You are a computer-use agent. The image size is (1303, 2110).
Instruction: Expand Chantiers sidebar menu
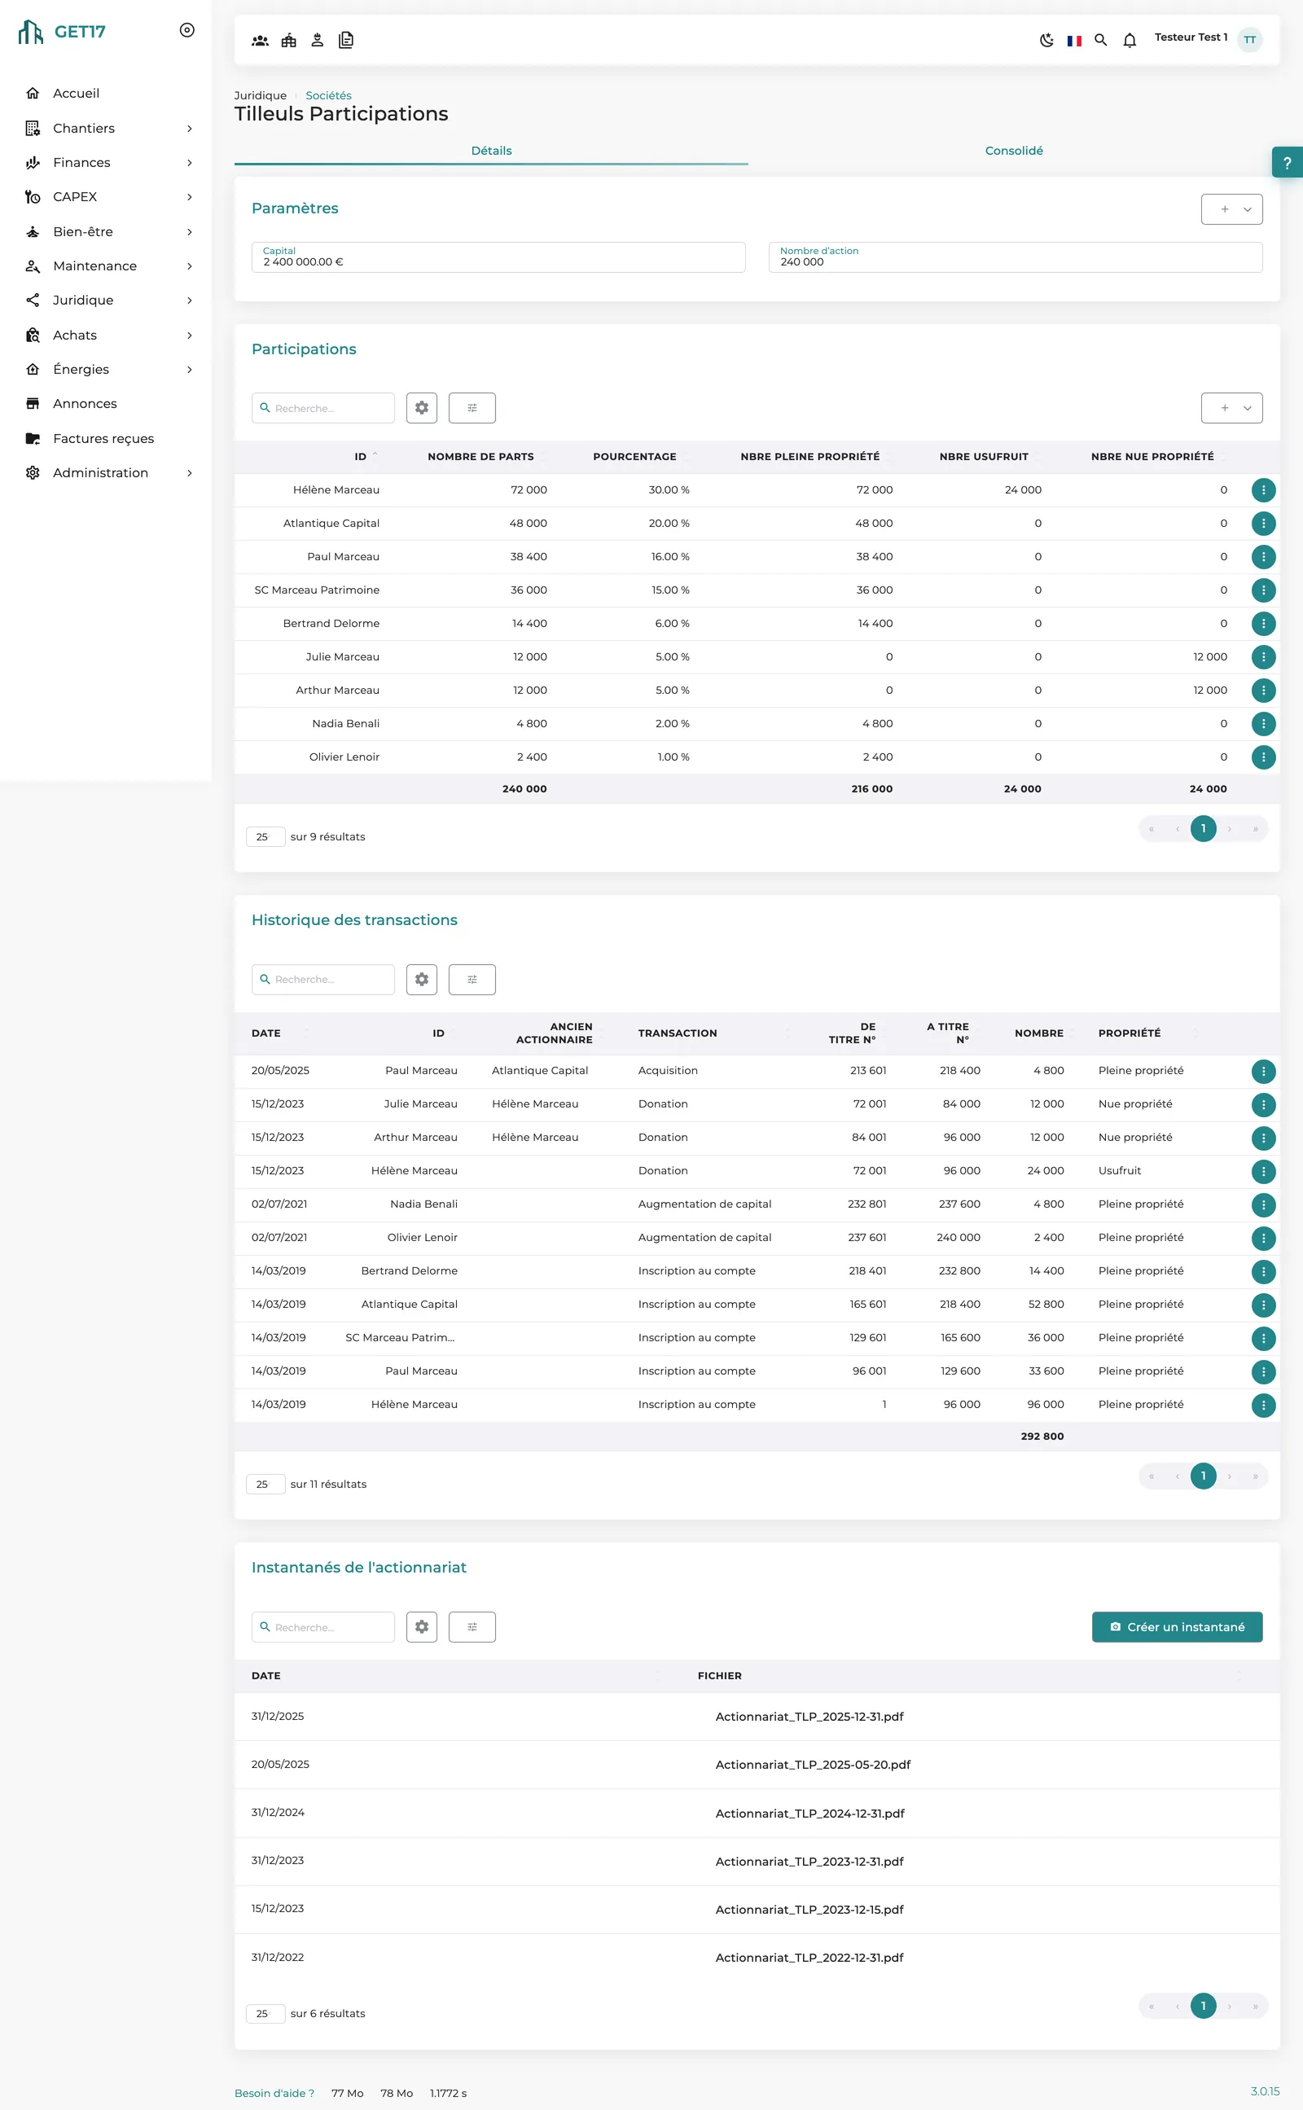point(106,129)
